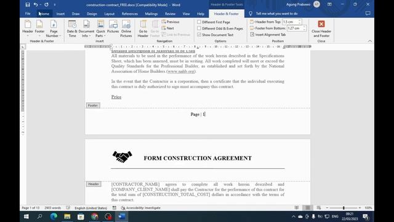Screen dimensions: 394x222
Task: Click English (United States) language status
Action: 90,208
